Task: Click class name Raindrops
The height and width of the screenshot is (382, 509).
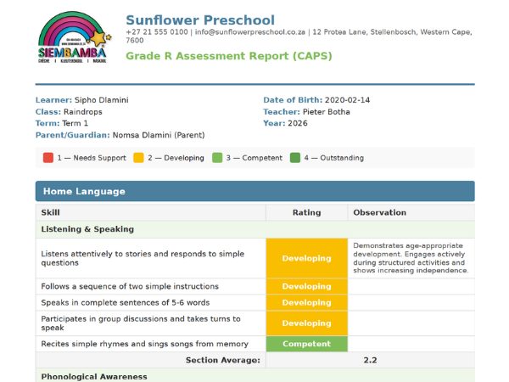Action: pyautogui.click(x=83, y=112)
